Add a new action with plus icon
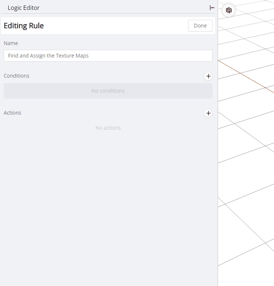This screenshot has width=274, height=286. coord(208,113)
